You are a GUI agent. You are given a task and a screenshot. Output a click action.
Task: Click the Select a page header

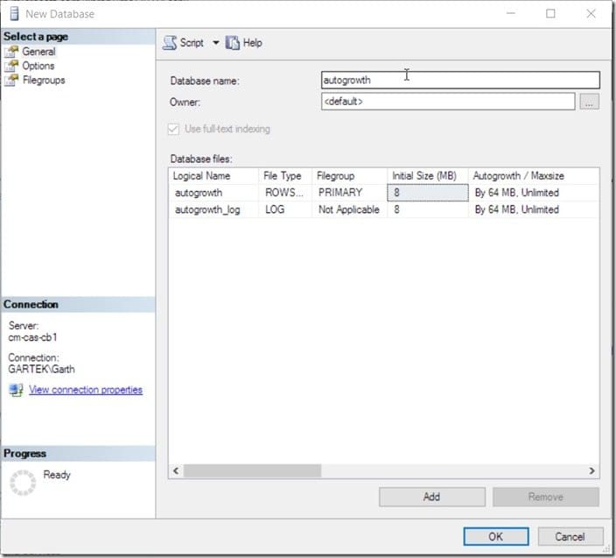(x=78, y=37)
